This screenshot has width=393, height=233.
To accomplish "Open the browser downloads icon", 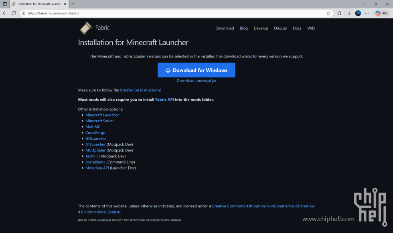I will pyautogui.click(x=349, y=13).
